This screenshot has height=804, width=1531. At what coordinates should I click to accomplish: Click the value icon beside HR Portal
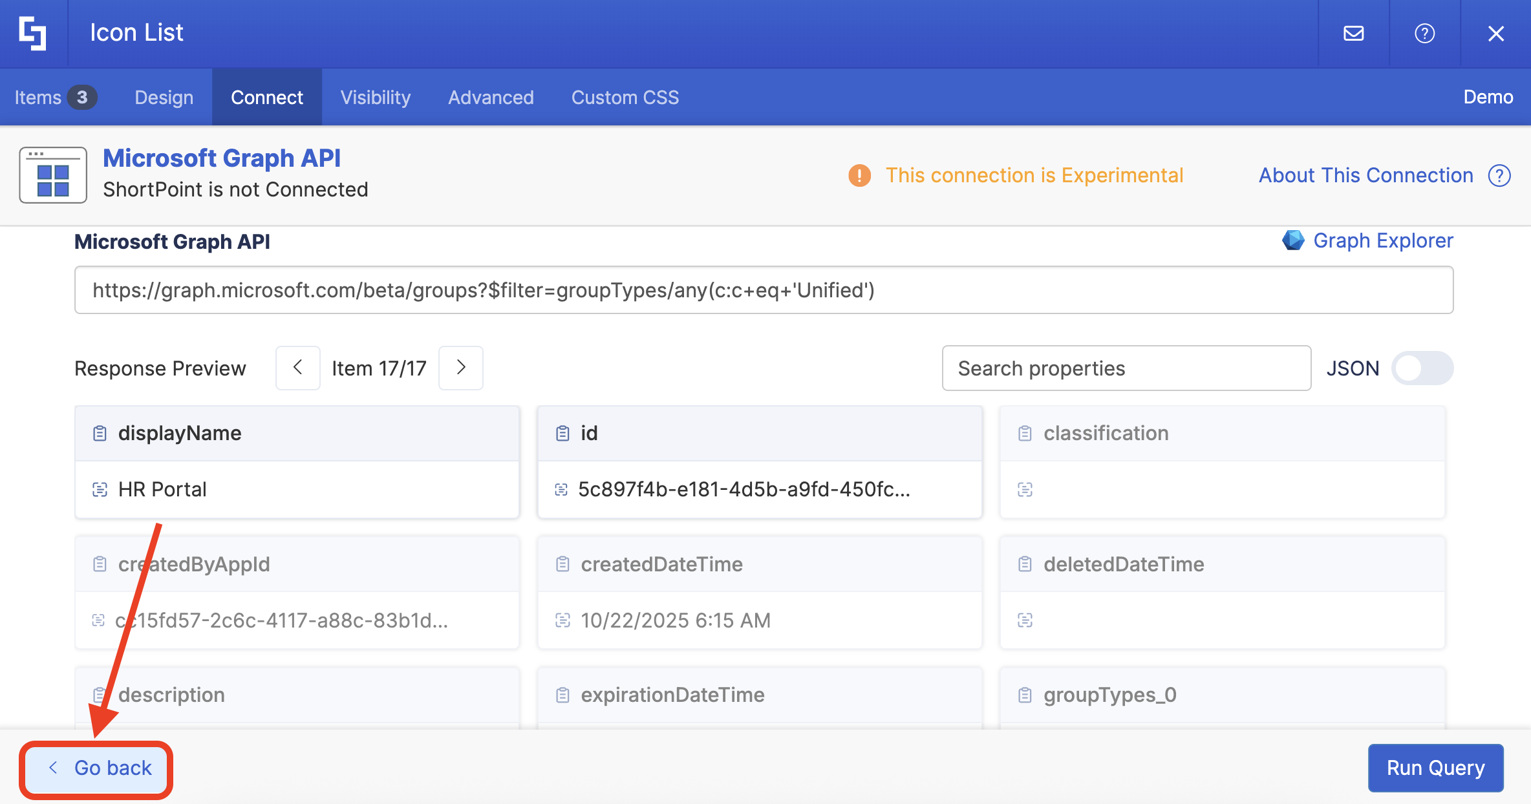[100, 489]
